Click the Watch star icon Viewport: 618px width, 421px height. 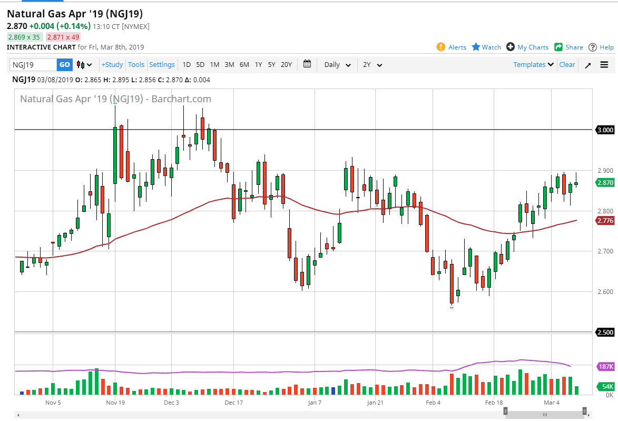click(476, 47)
